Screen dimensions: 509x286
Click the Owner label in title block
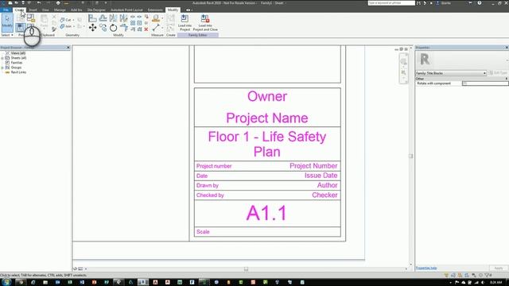(267, 96)
